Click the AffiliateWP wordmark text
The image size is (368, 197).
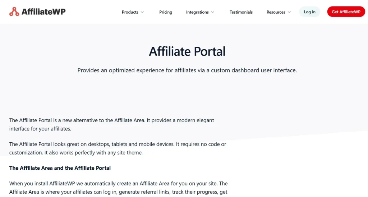tap(43, 12)
